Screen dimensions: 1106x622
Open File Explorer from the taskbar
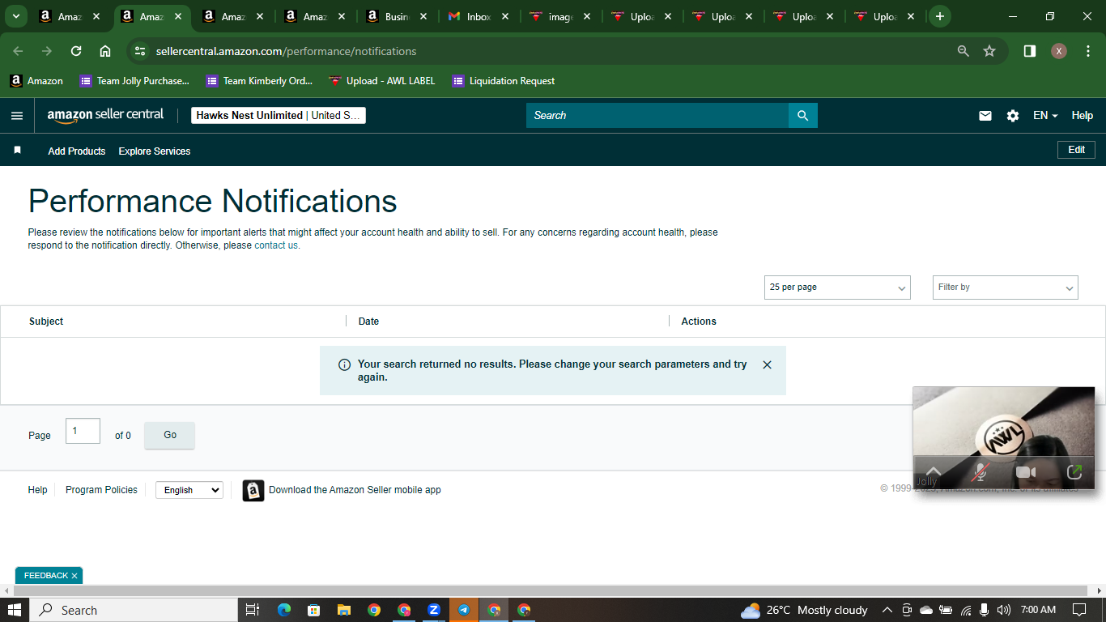(344, 610)
